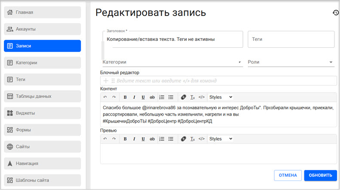This screenshot has width=340, height=190.
Task: Redo in the Контент editor toolbar
Action: coord(114,97)
